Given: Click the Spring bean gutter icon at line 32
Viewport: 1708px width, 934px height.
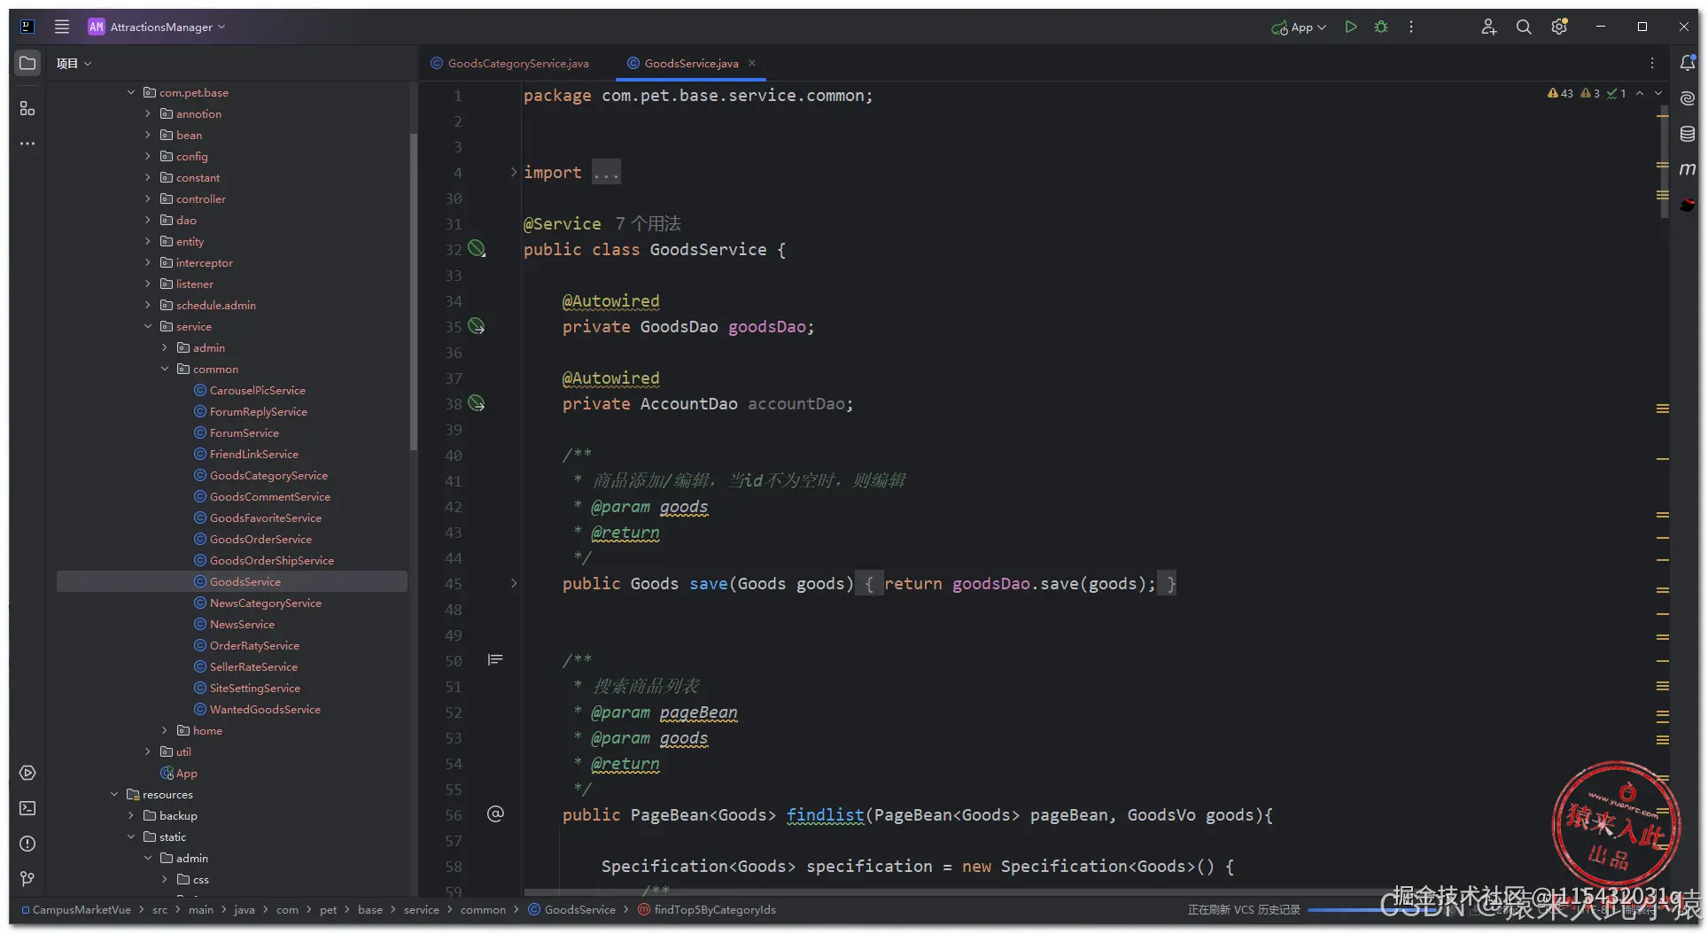Looking at the screenshot, I should coord(477,249).
